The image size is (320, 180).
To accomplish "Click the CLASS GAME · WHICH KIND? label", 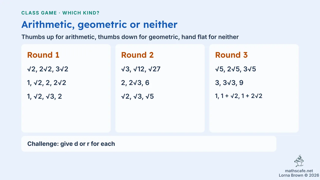I will [x=60, y=13].
